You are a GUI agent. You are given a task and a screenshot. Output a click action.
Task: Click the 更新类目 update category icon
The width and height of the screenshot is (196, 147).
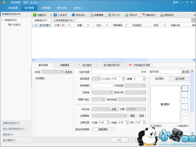162,15
